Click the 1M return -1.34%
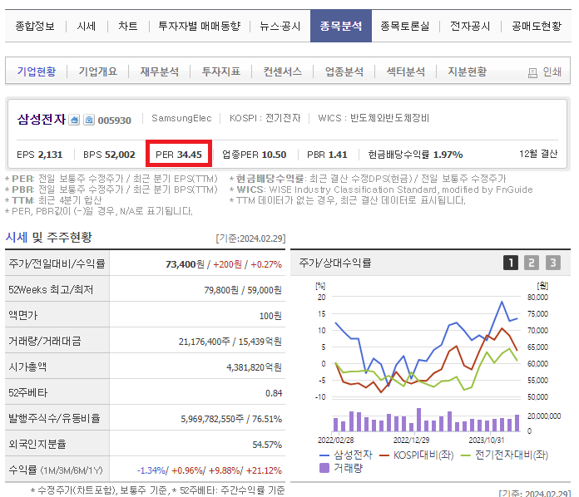The image size is (579, 497). click(x=151, y=470)
